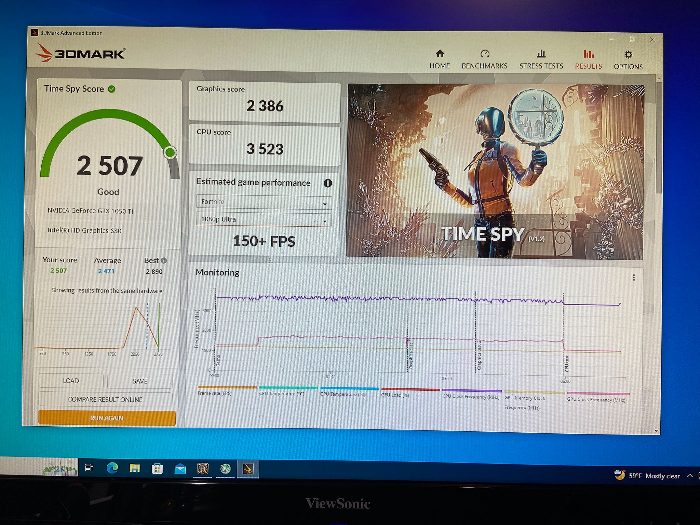Image resolution: width=700 pixels, height=525 pixels.
Task: Click the 59°F weather widget
Action: coord(647,475)
